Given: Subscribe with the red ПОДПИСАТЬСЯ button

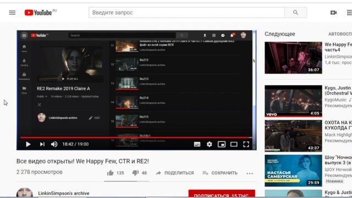Looking at the screenshot, I should click(222, 194).
